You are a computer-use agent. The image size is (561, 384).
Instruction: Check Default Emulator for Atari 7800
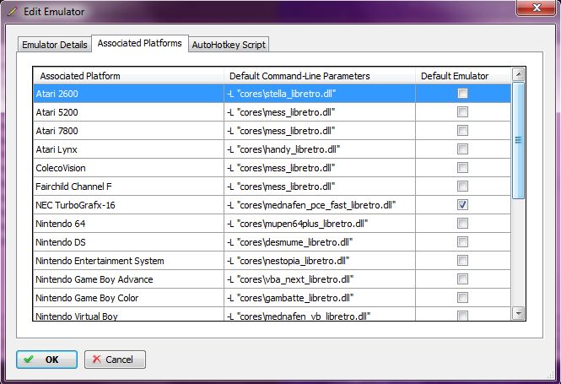(462, 131)
